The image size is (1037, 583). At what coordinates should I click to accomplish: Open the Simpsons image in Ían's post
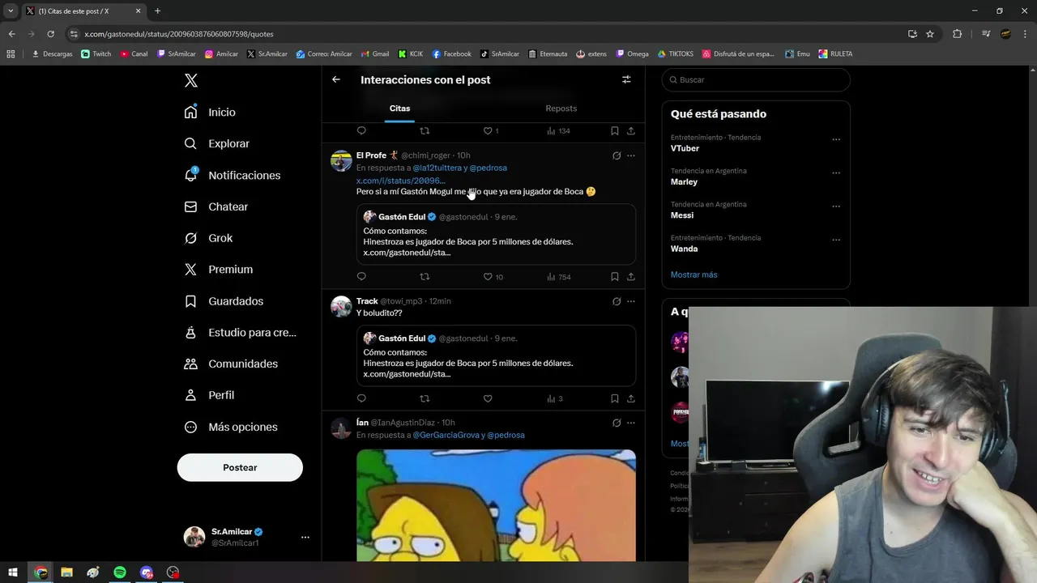496,505
